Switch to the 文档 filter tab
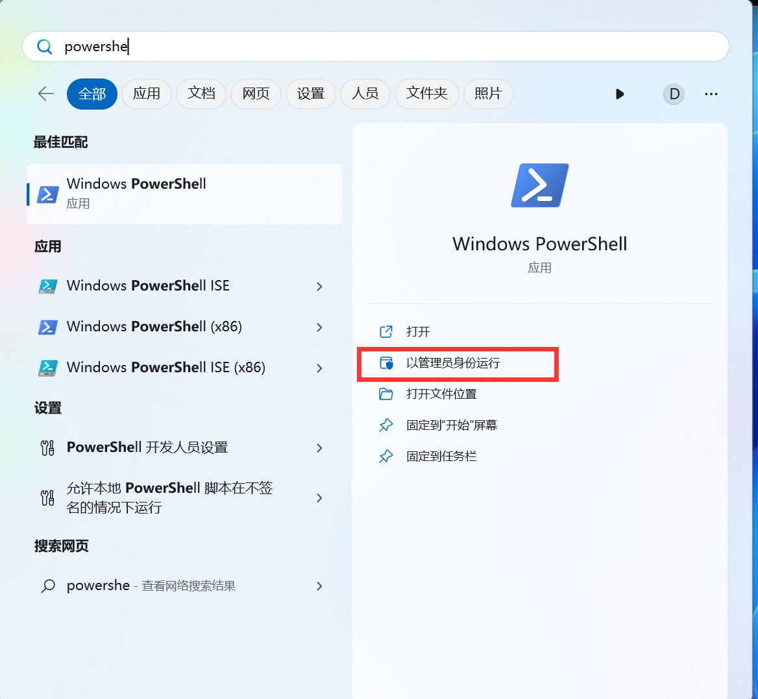The image size is (758, 699). (x=201, y=94)
